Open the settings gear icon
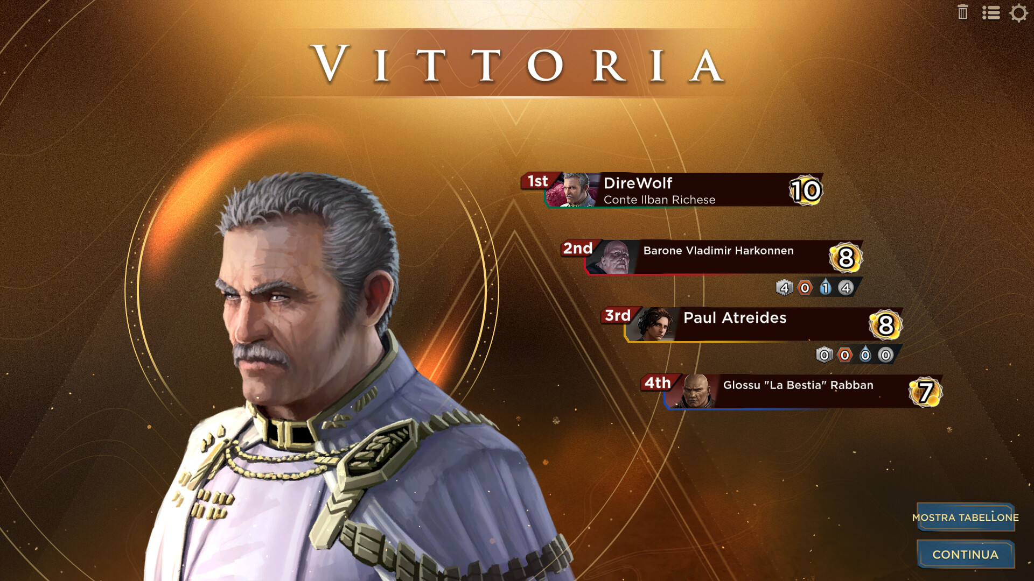Image resolution: width=1034 pixels, height=581 pixels. tap(1018, 13)
